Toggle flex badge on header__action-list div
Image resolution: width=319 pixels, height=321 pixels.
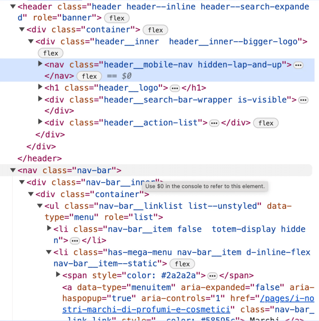(x=266, y=123)
